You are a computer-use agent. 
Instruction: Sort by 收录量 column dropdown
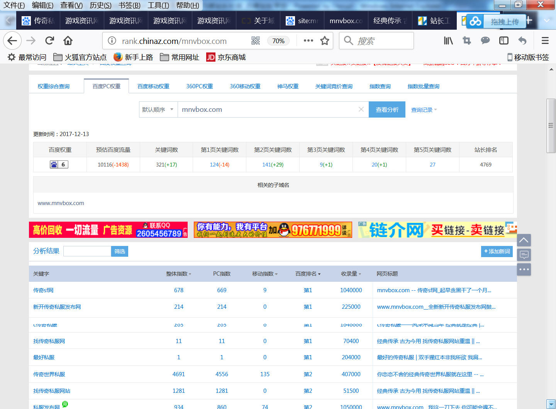pos(351,274)
